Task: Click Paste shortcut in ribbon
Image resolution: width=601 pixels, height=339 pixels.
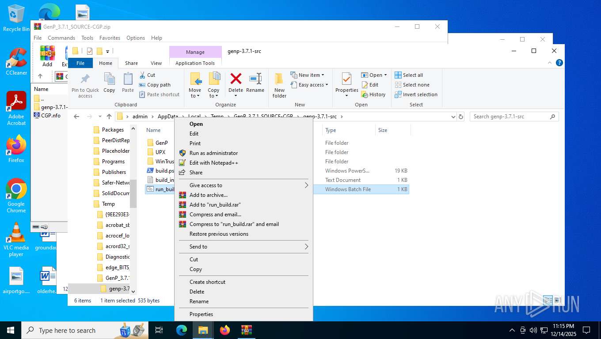Action: (x=159, y=94)
